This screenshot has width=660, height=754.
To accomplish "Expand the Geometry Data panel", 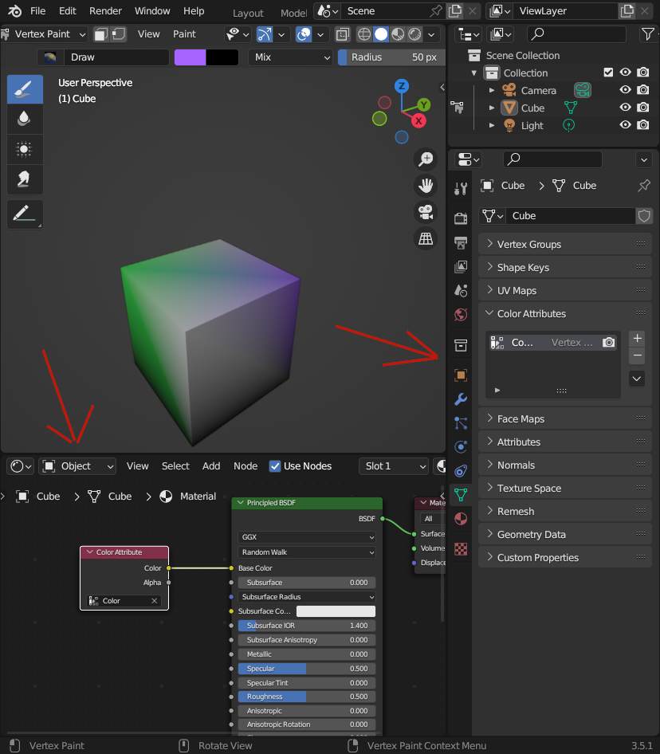I will pyautogui.click(x=565, y=534).
